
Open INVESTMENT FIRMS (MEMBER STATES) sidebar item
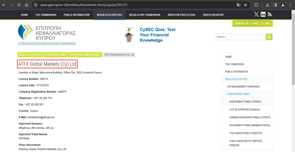click(x=247, y=125)
